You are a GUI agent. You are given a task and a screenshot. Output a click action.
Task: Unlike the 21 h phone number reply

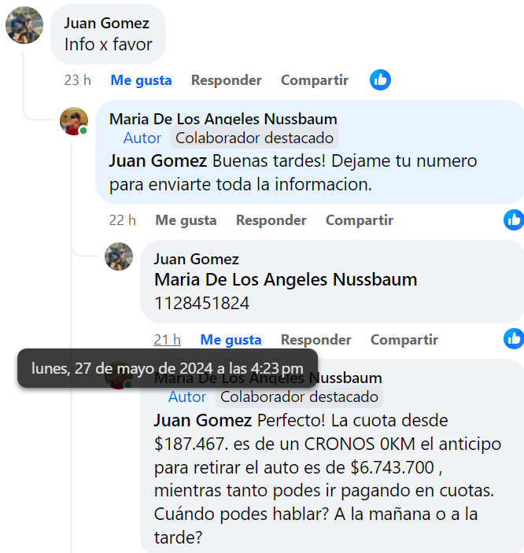coord(231,340)
